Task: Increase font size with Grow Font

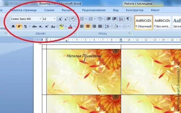Action: (x=60, y=19)
